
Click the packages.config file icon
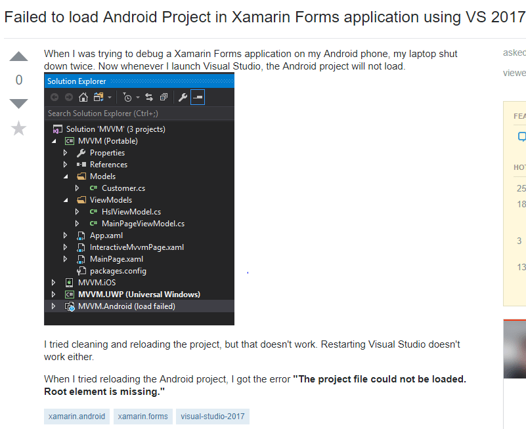[81, 271]
